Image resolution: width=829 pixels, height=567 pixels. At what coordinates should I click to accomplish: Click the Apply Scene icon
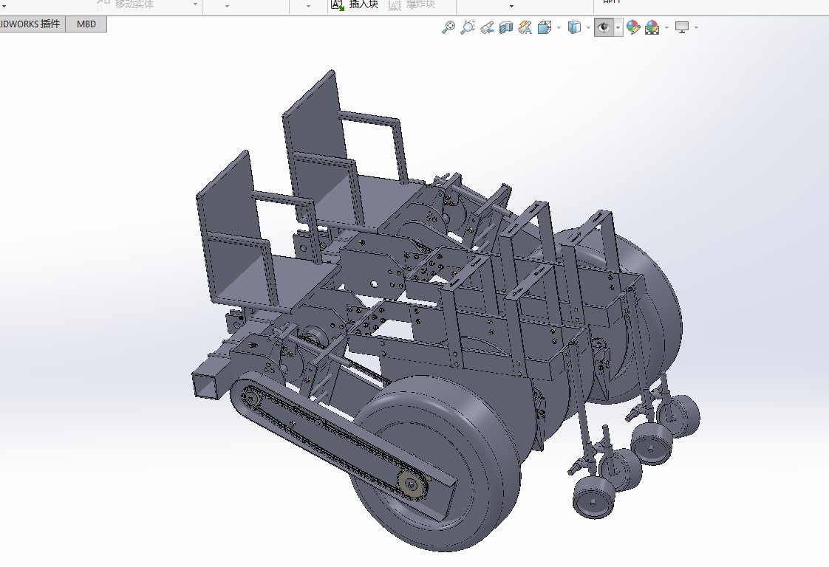pyautogui.click(x=652, y=28)
